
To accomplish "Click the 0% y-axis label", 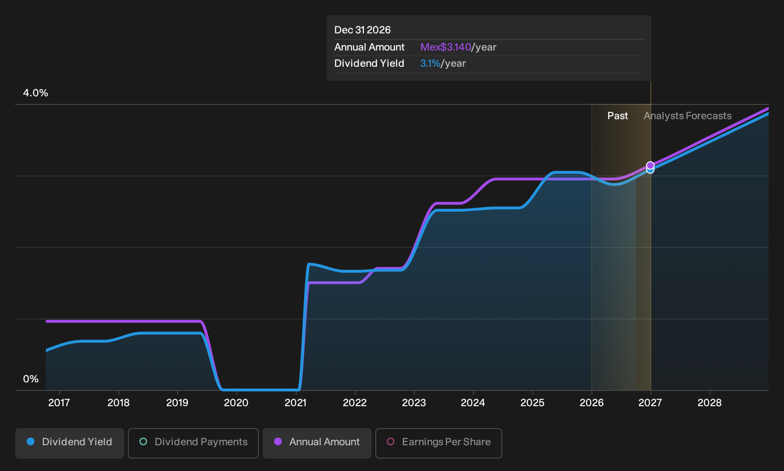I will 31,379.
